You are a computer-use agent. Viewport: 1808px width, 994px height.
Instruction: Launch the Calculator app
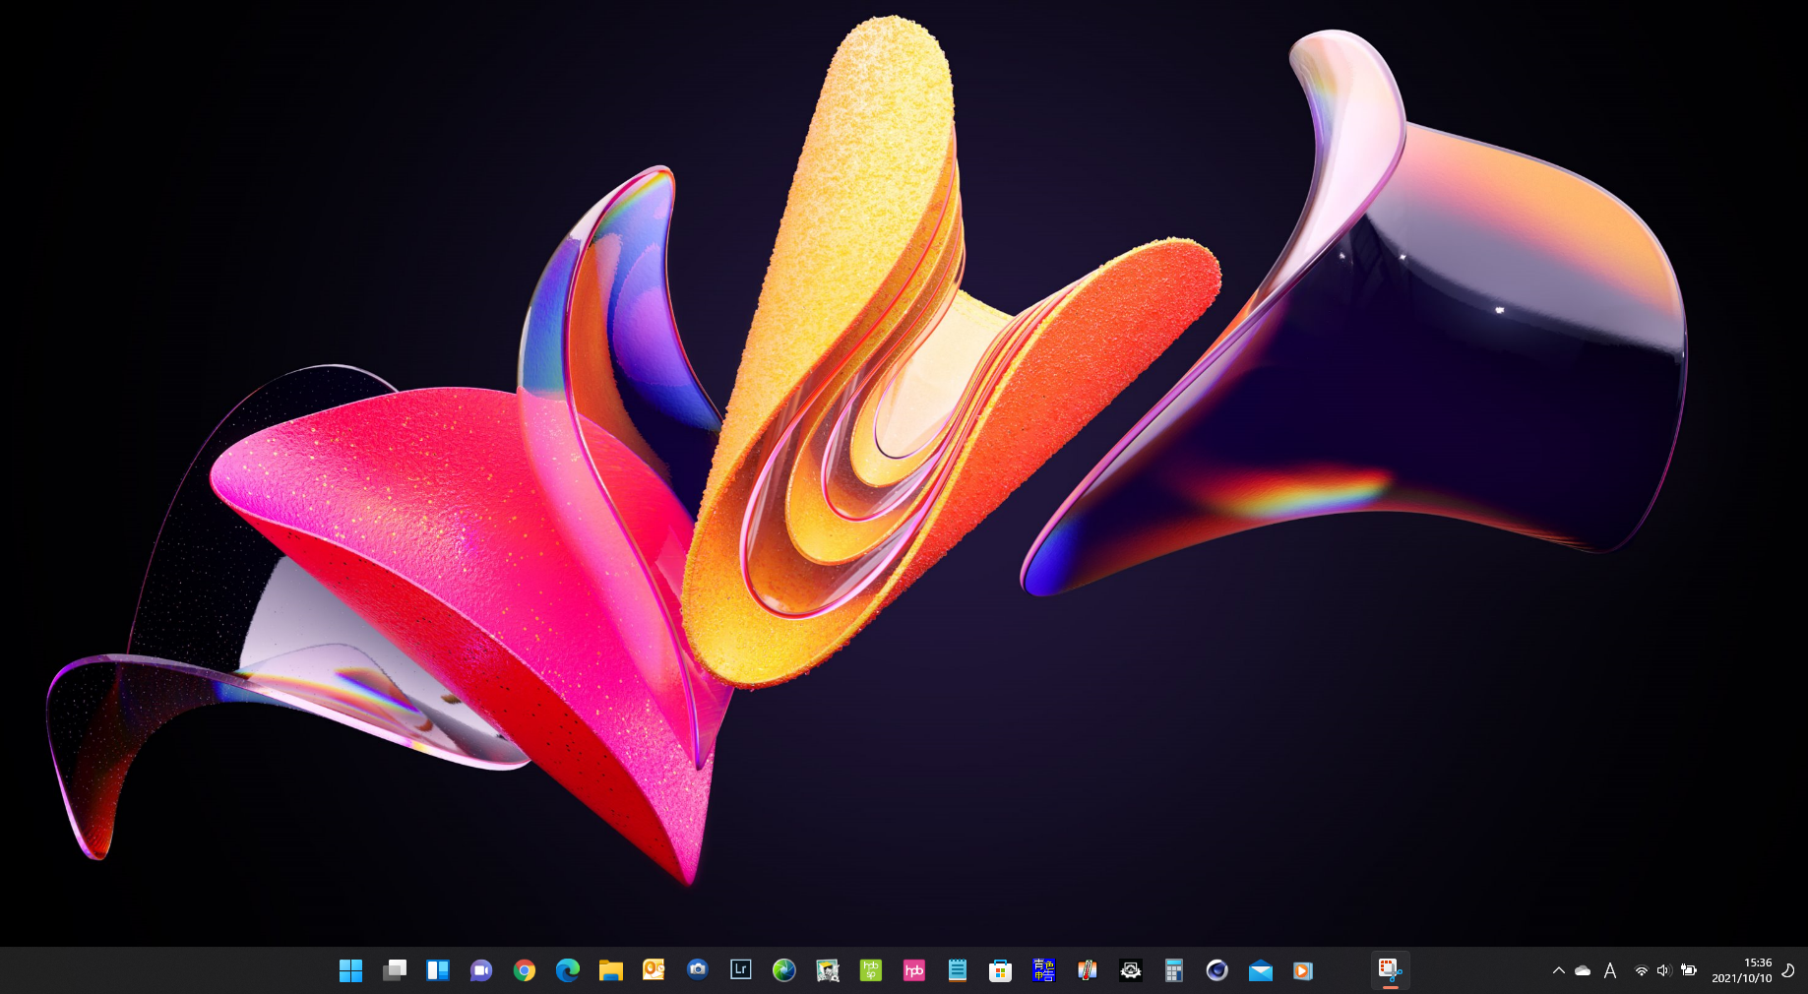coord(1174,970)
